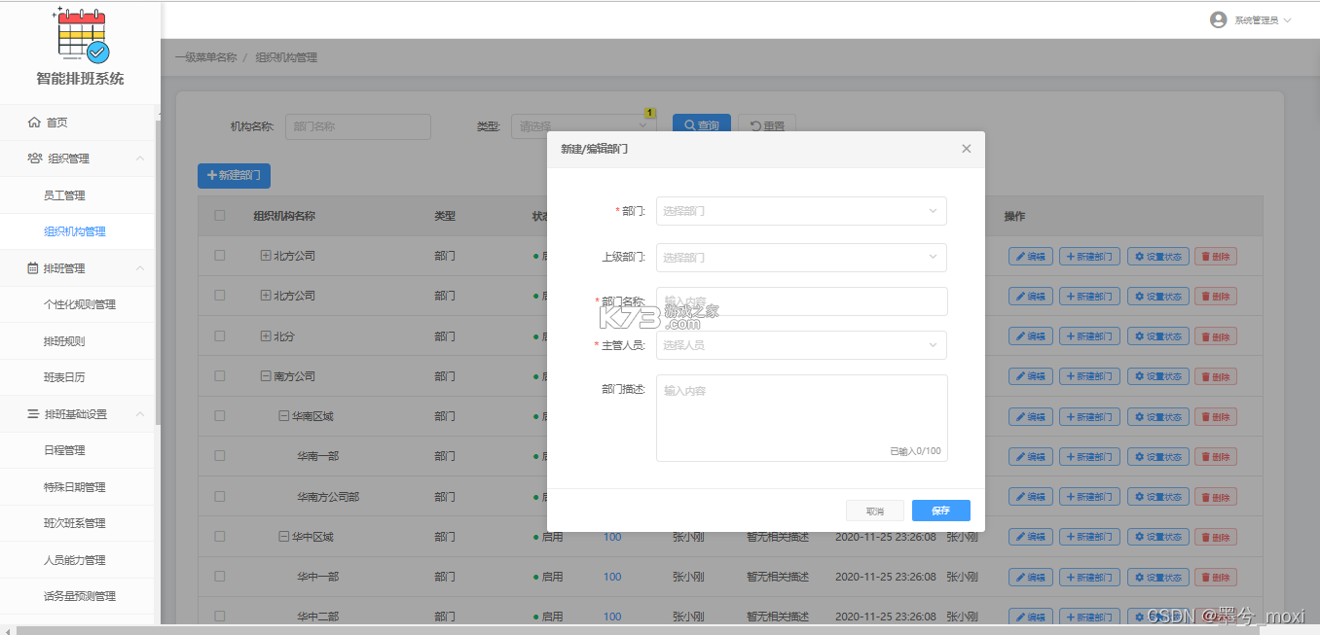This screenshot has height=635, width=1320.
Task: Click pencil 编辑 button in 华南区域 row
Action: (1030, 416)
